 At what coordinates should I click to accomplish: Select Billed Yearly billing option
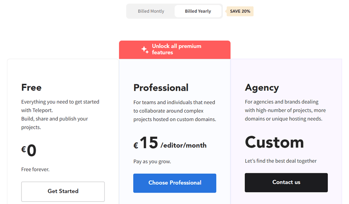198,11
